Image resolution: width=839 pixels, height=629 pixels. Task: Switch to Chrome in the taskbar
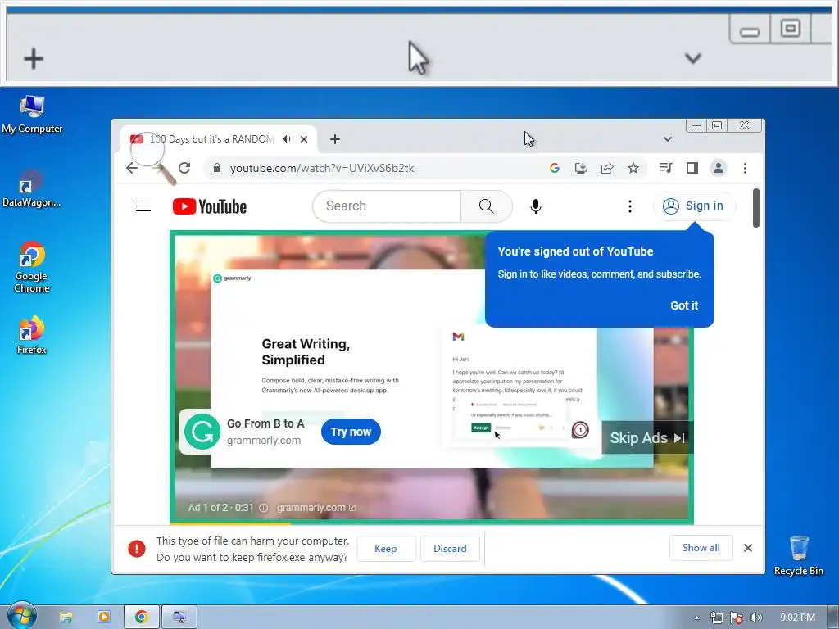pos(141,618)
